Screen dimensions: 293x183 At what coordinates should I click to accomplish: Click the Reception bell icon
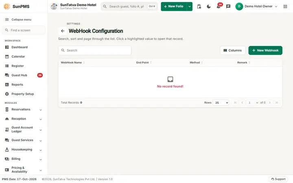coord(7,119)
